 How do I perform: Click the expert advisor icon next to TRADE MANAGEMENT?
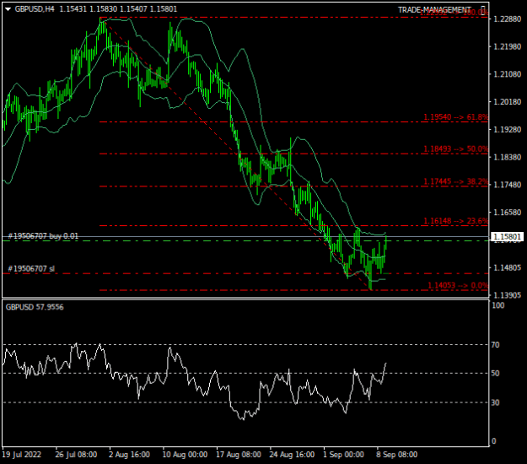pos(483,10)
